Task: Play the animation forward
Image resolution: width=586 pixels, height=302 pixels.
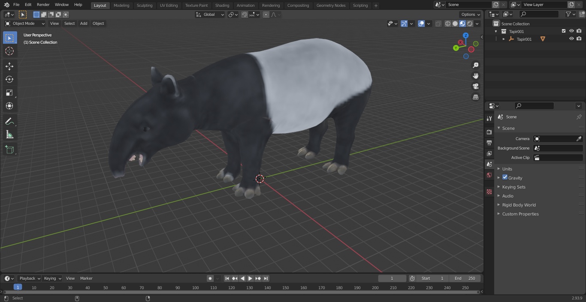Action: (250, 278)
